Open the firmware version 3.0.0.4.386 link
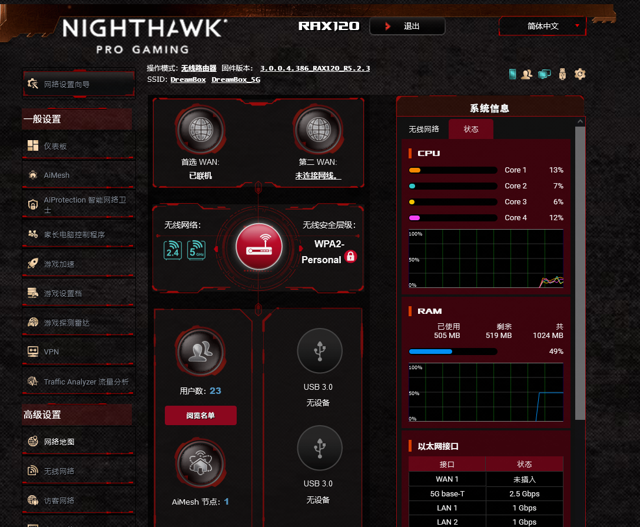This screenshot has width=640, height=527. (314, 68)
